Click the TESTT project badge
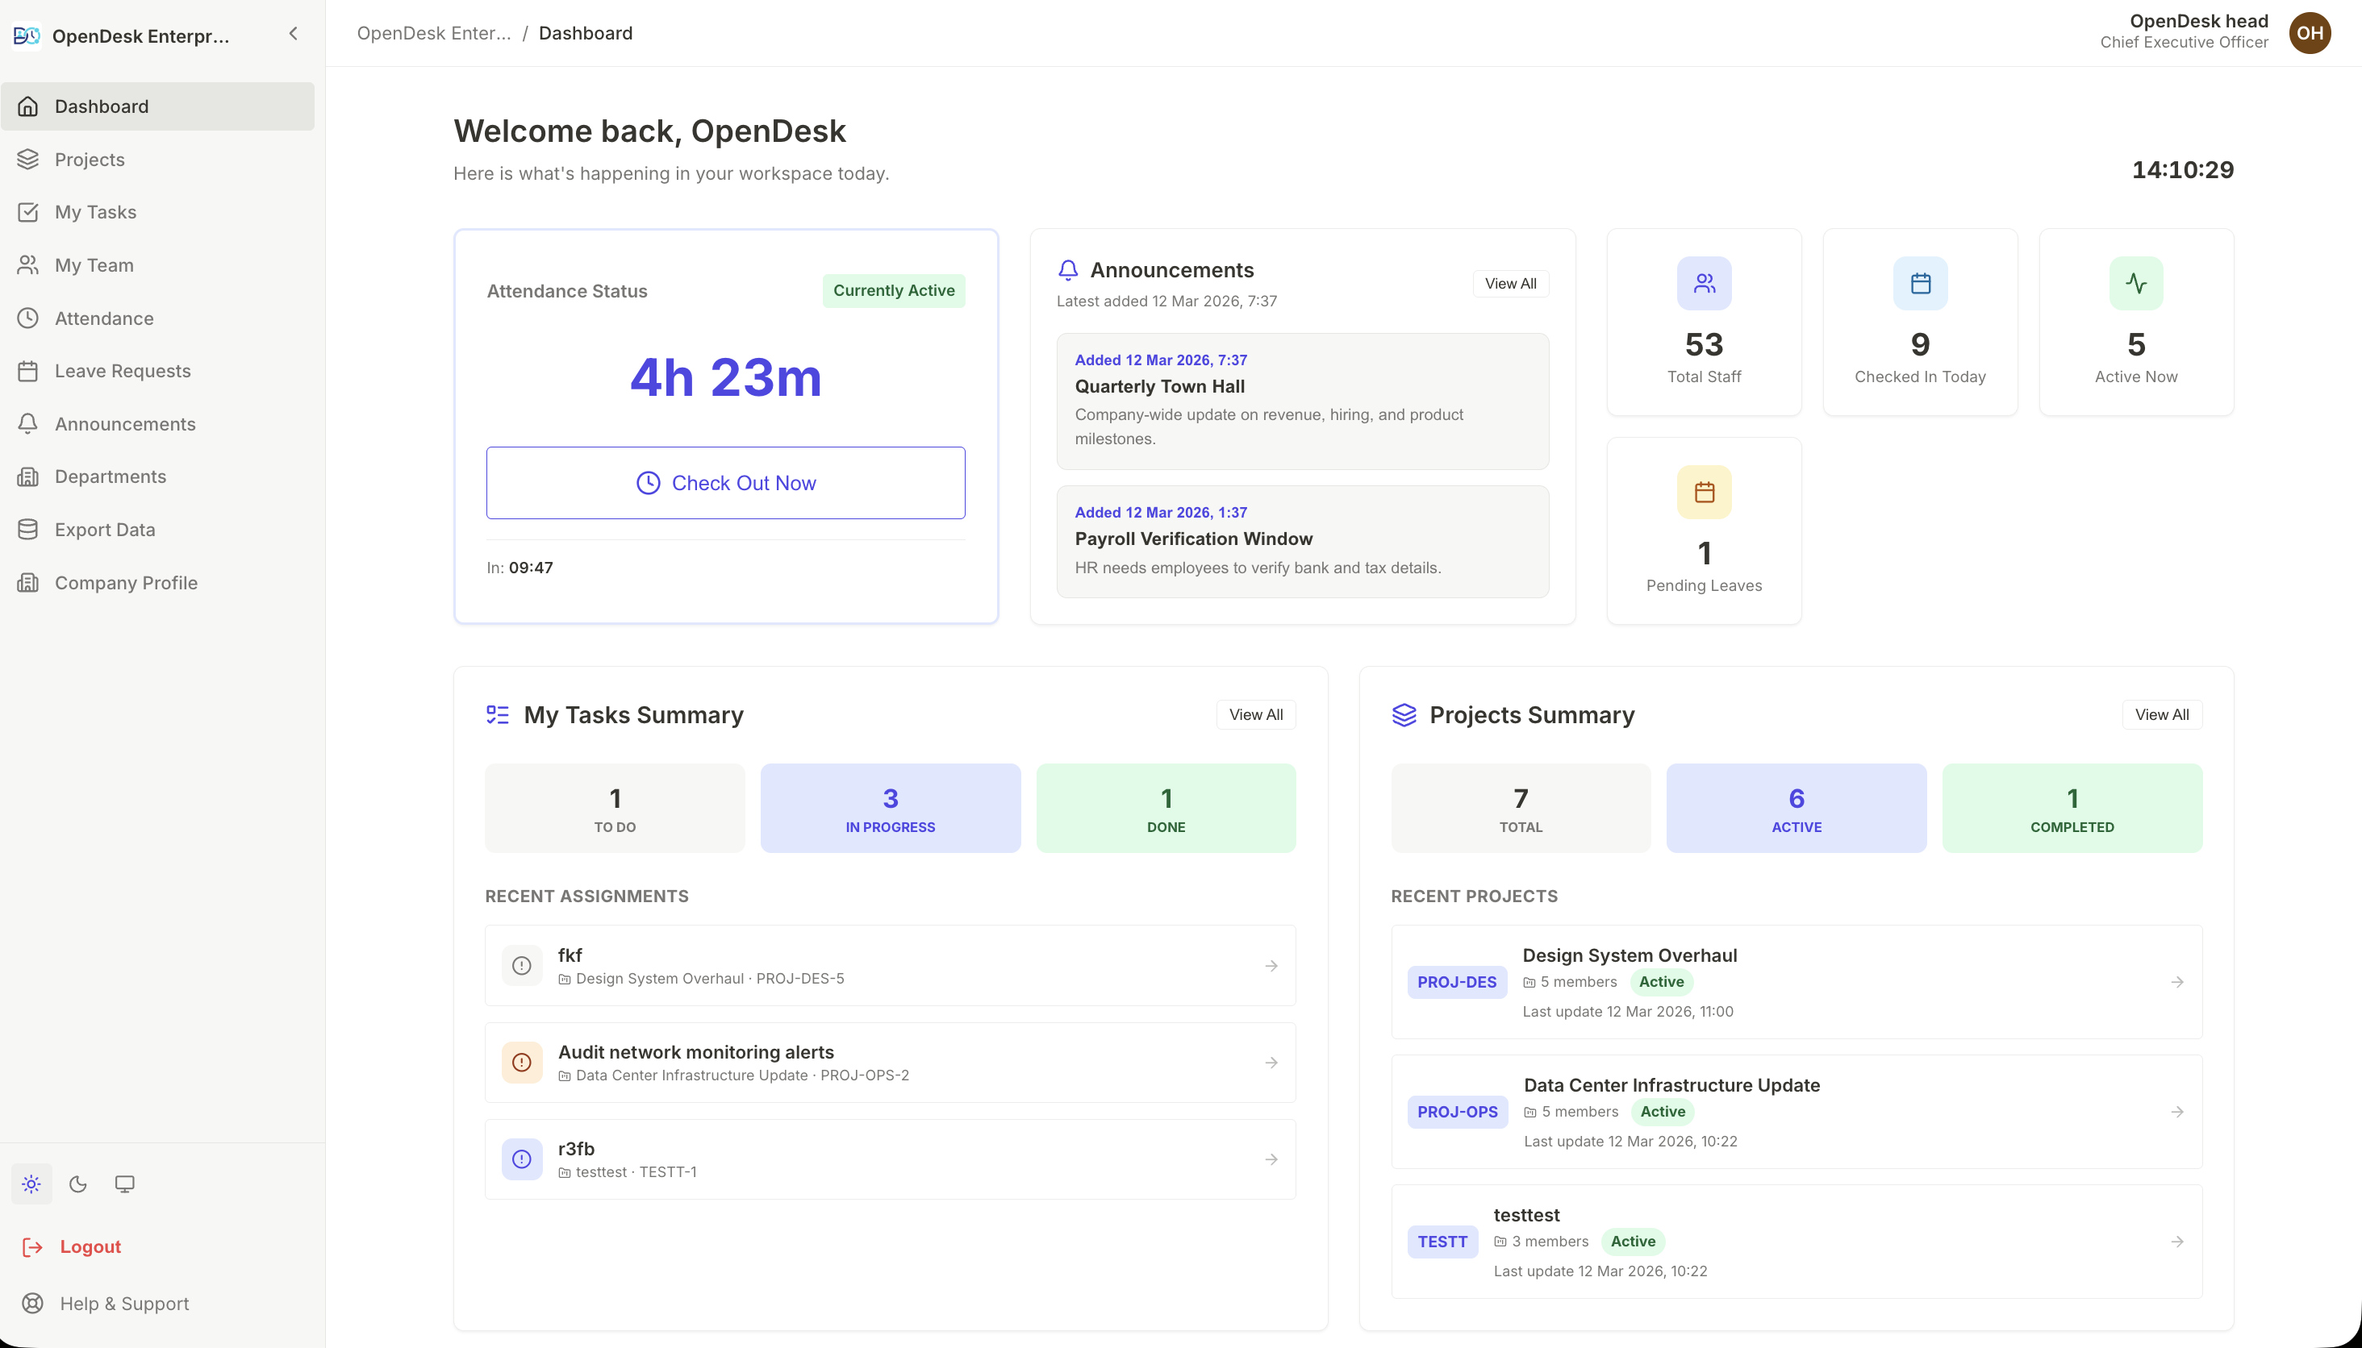Screen dimensions: 2362x1348 (x=1443, y=1242)
